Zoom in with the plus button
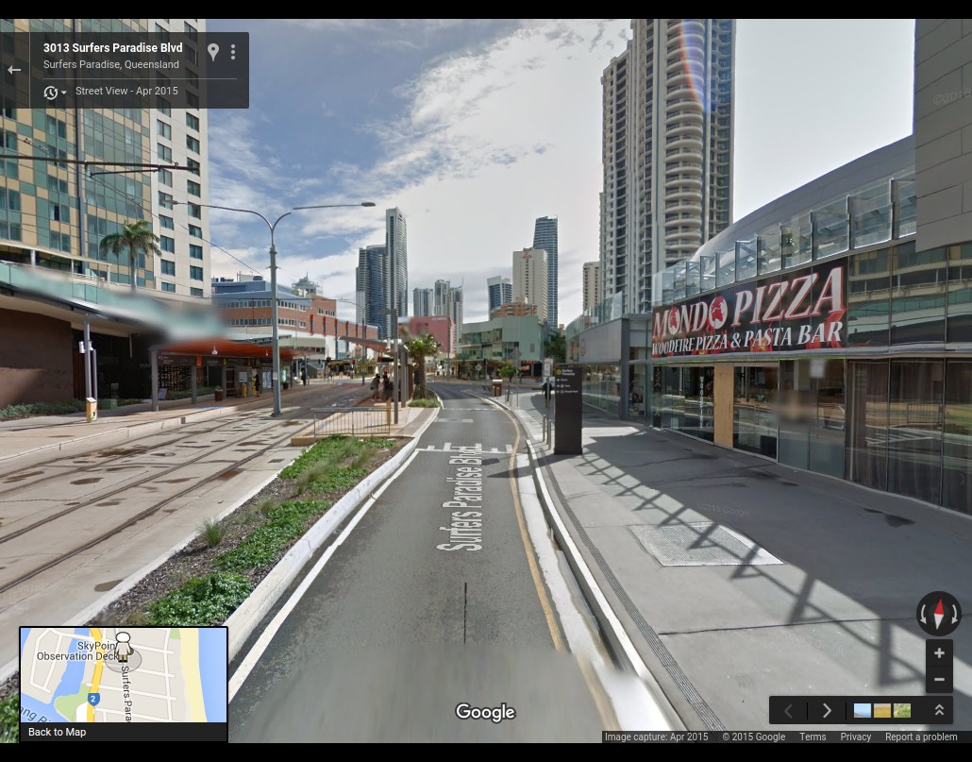The width and height of the screenshot is (972, 762). tap(939, 652)
